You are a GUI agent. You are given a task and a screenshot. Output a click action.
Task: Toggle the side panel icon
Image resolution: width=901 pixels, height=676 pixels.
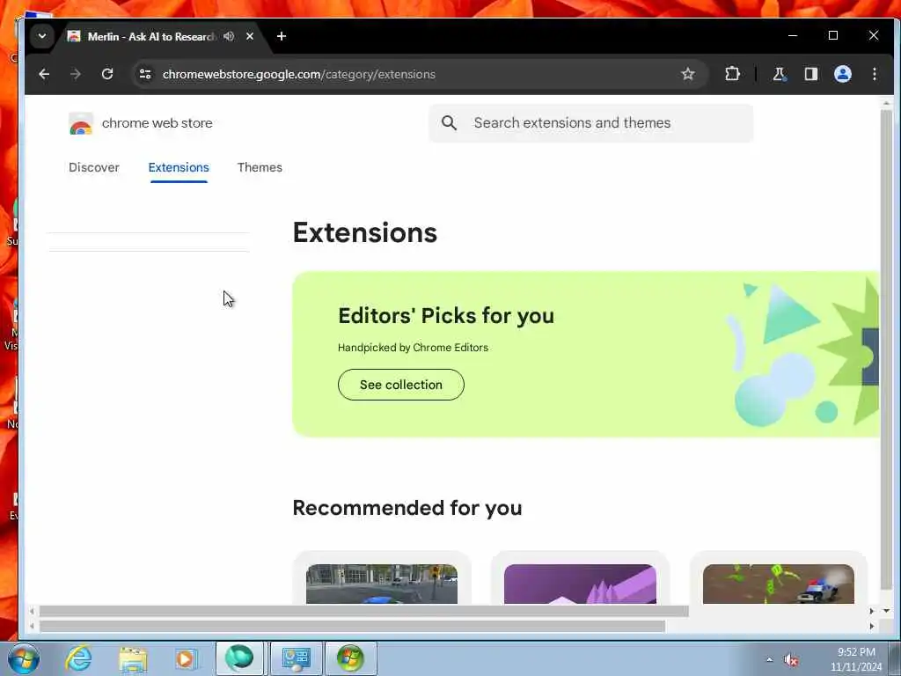click(810, 74)
